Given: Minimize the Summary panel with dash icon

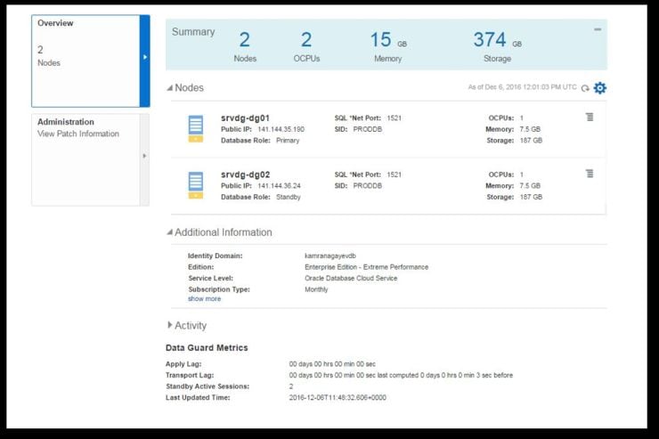Looking at the screenshot, I should [x=598, y=29].
